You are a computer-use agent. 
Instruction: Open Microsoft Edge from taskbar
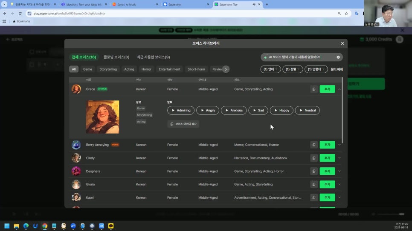(26, 226)
